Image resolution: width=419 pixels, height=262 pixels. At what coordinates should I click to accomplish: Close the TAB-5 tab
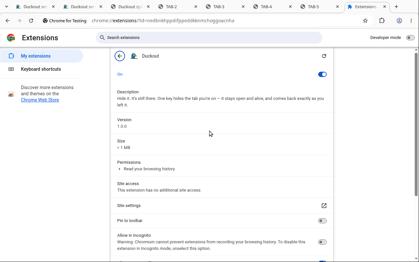[x=337, y=7]
